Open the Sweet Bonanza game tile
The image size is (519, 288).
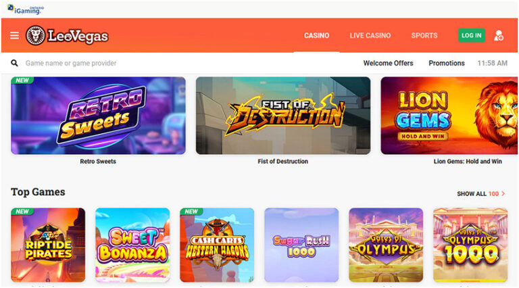pyautogui.click(x=132, y=245)
